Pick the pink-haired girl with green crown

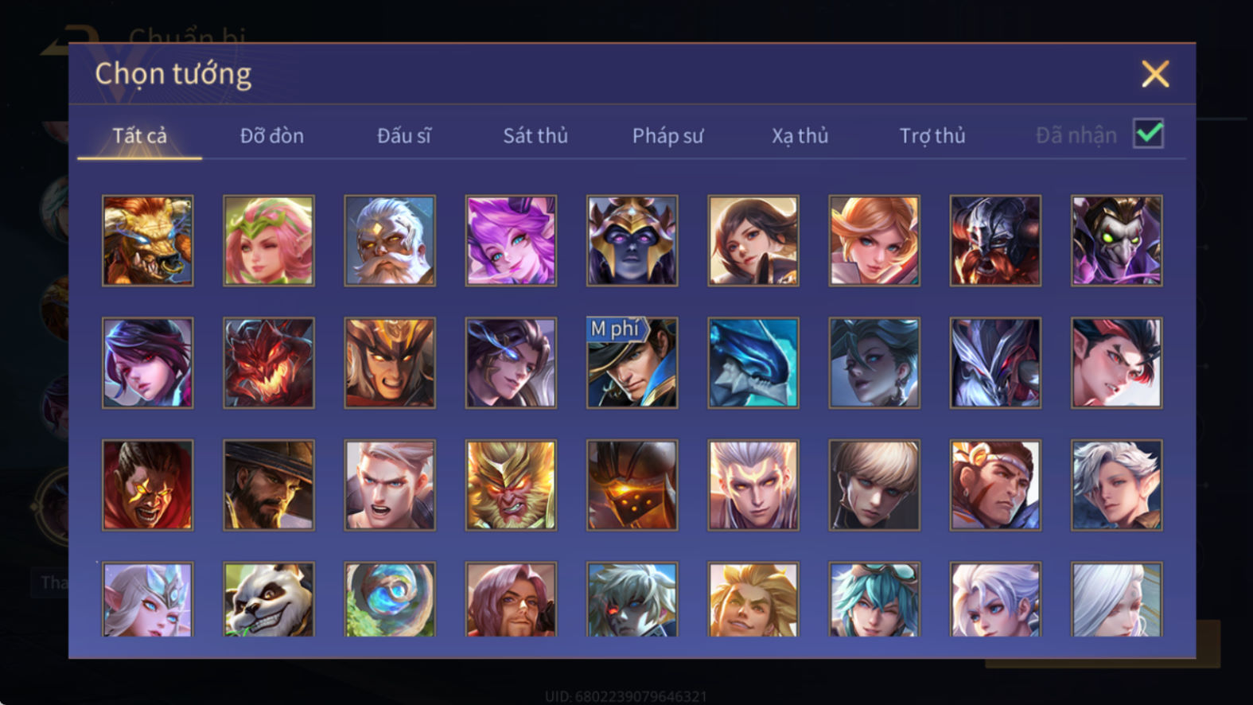point(269,240)
